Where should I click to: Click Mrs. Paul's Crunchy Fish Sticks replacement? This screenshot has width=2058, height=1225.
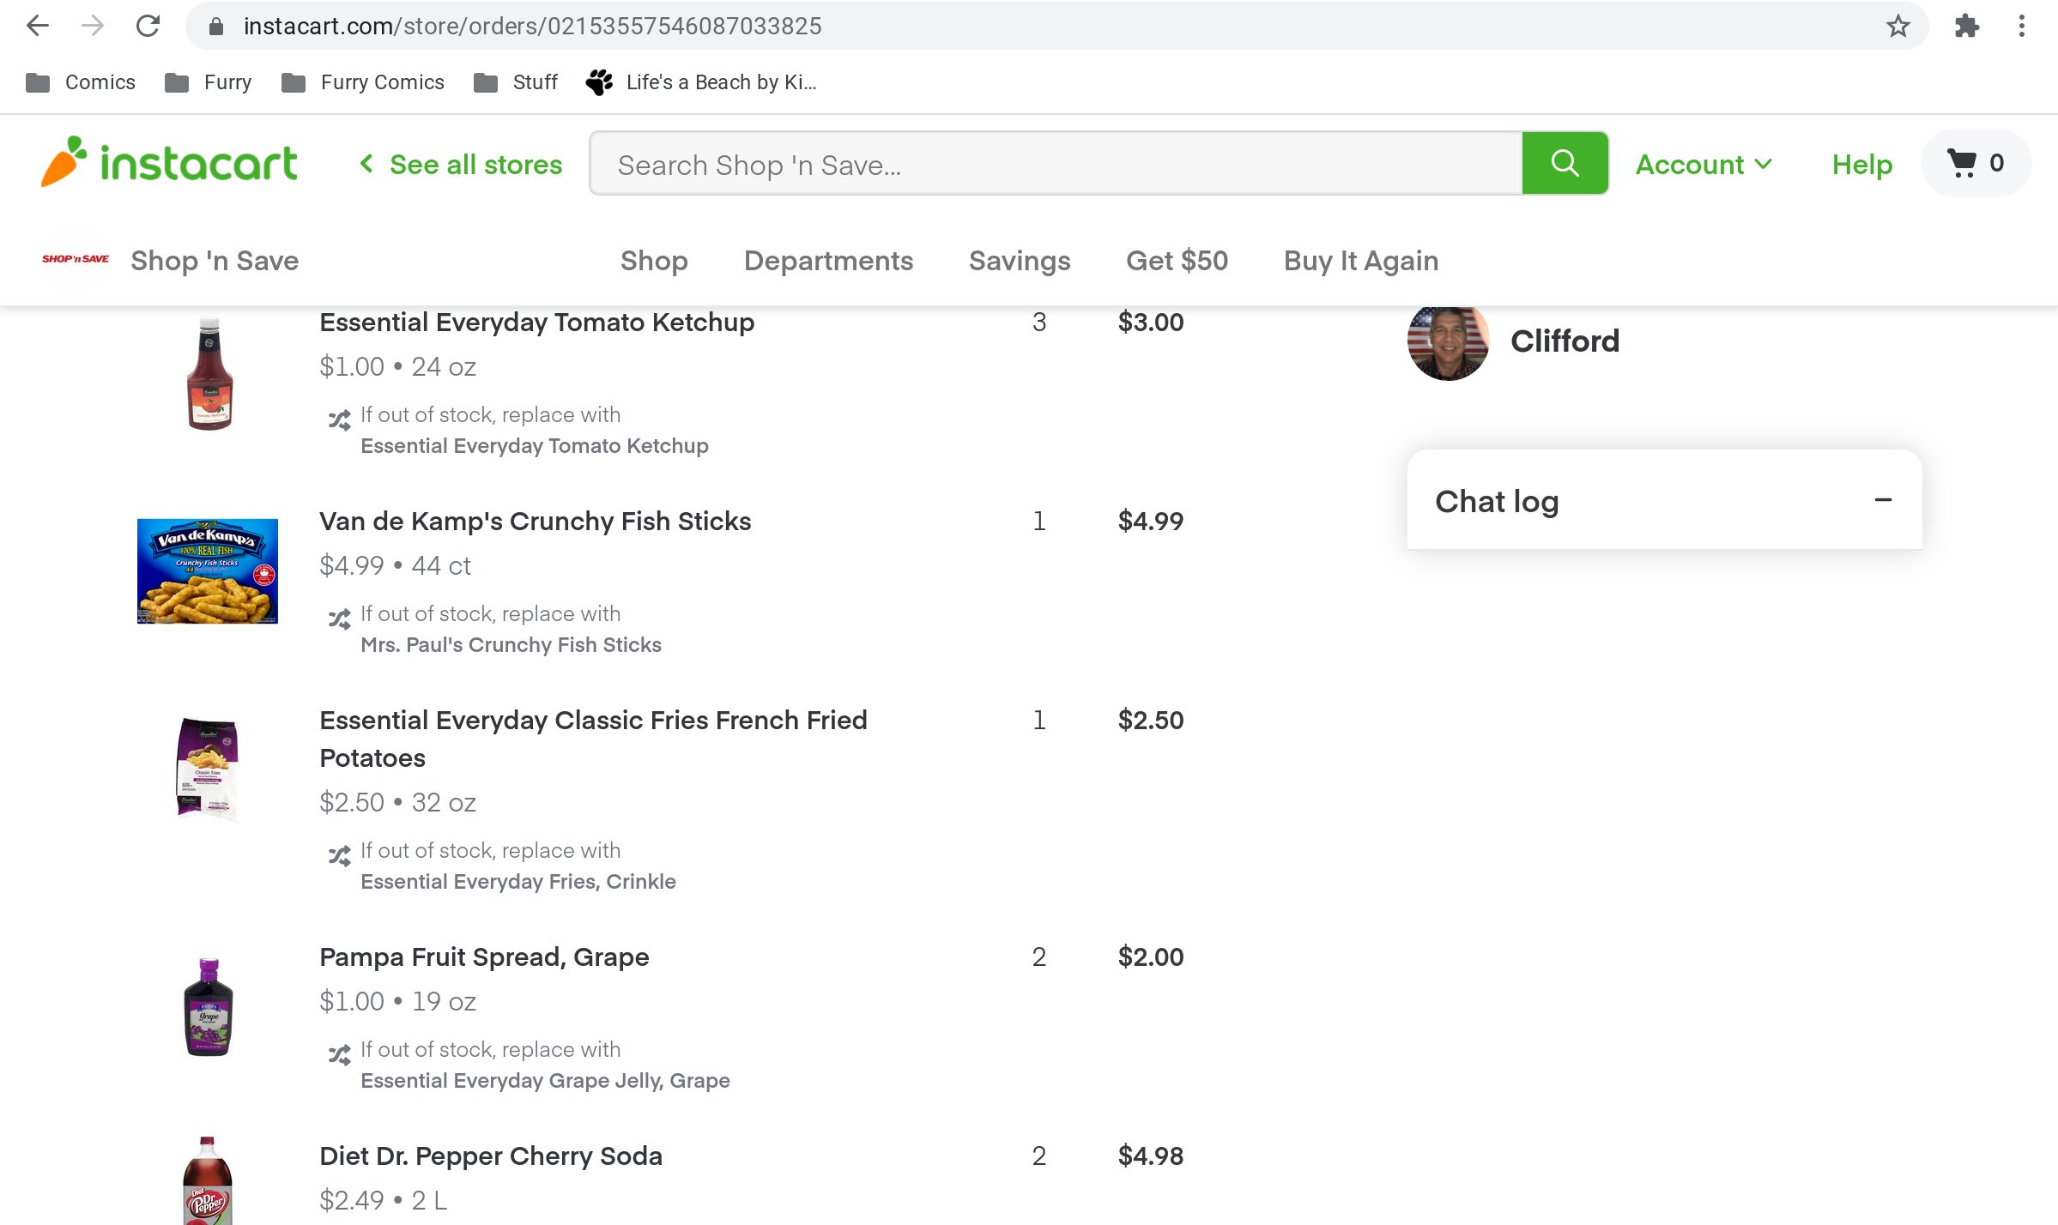pyautogui.click(x=511, y=645)
